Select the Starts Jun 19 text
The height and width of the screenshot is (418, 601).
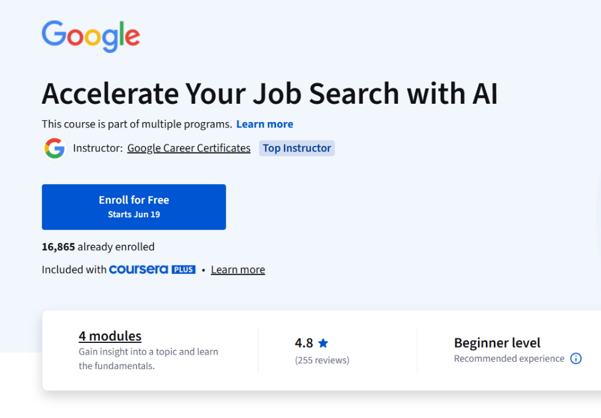(133, 214)
